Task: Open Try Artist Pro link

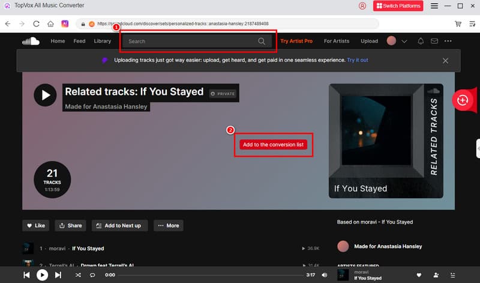Action: click(296, 41)
